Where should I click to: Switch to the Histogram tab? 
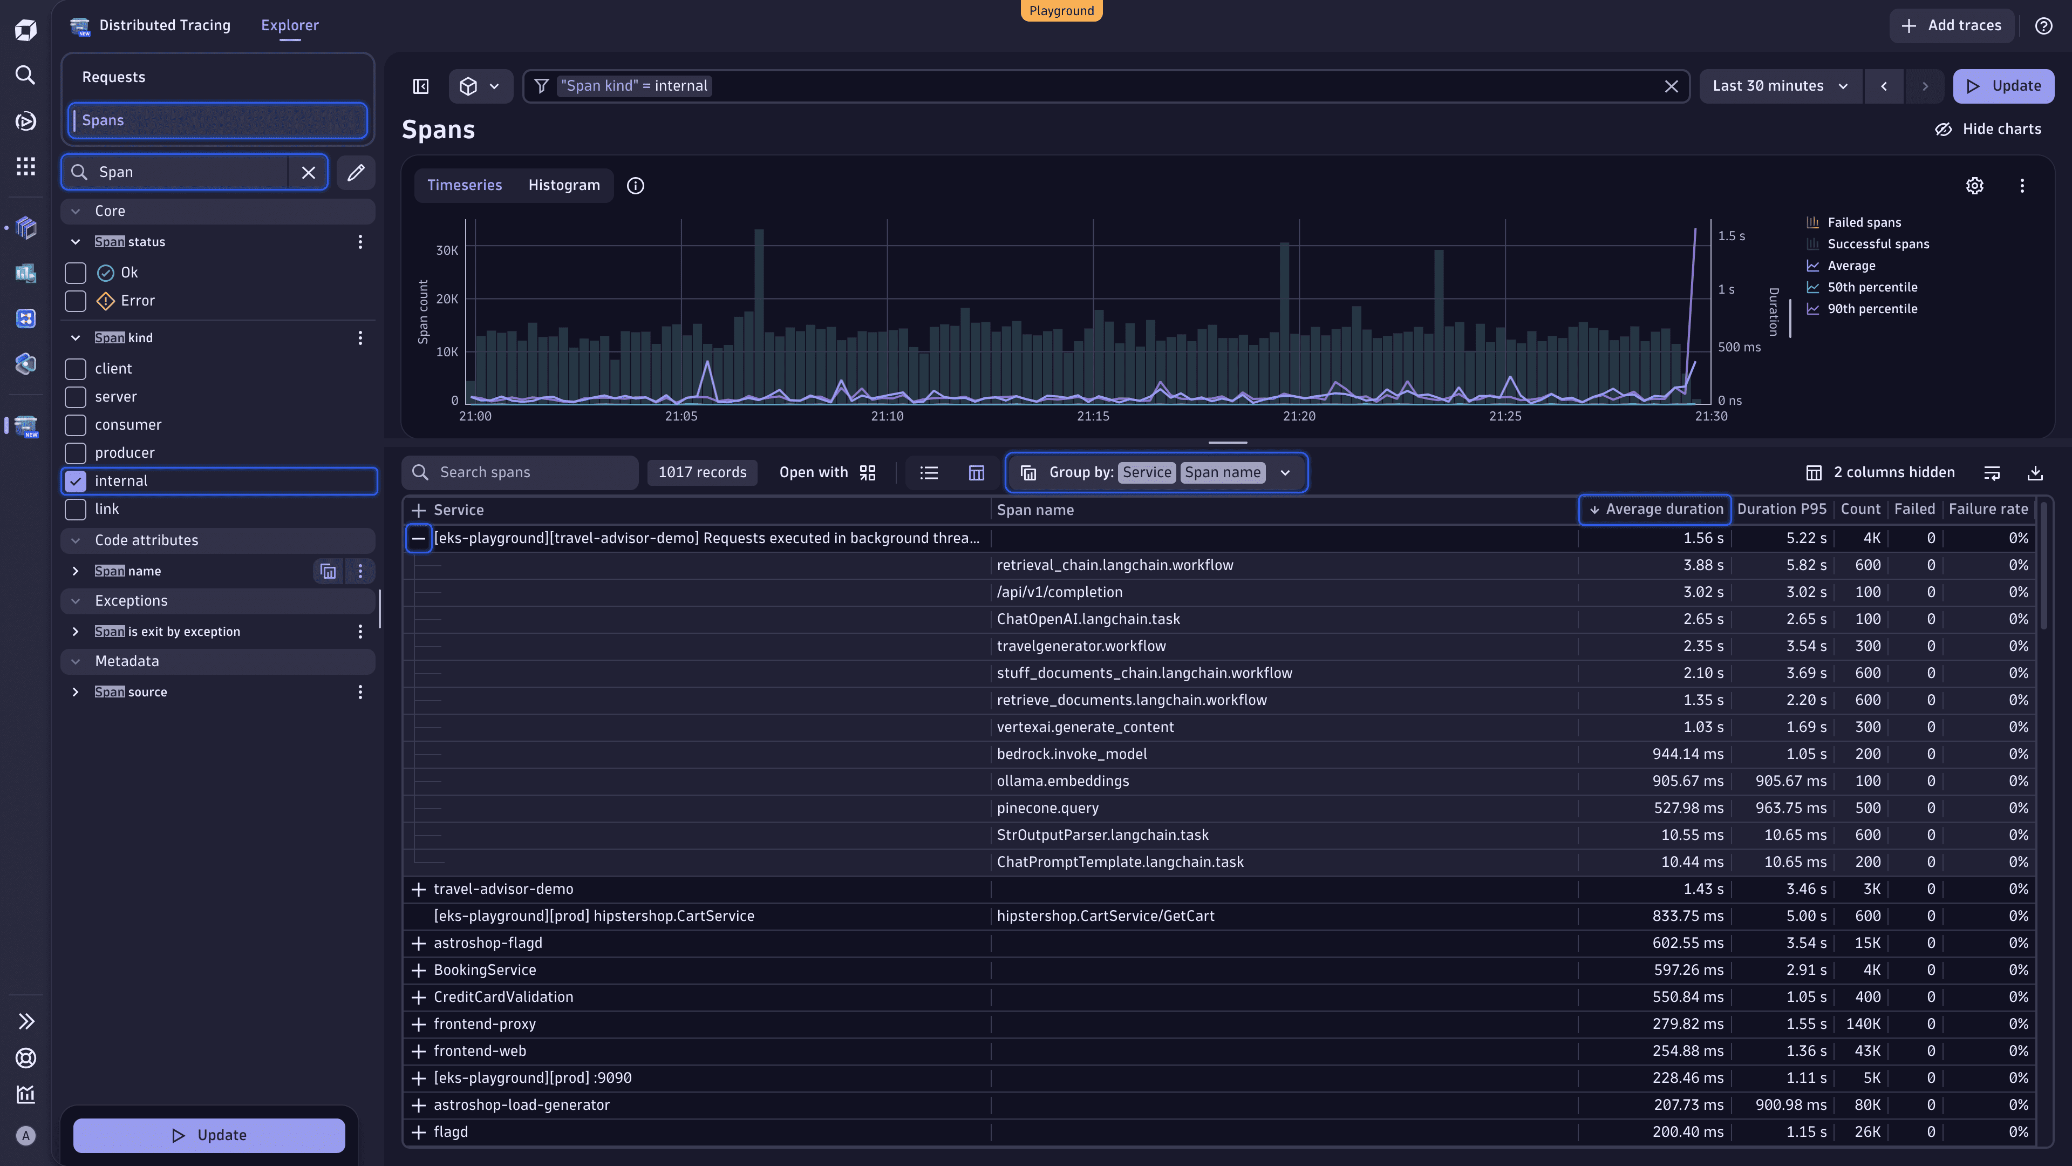point(564,185)
